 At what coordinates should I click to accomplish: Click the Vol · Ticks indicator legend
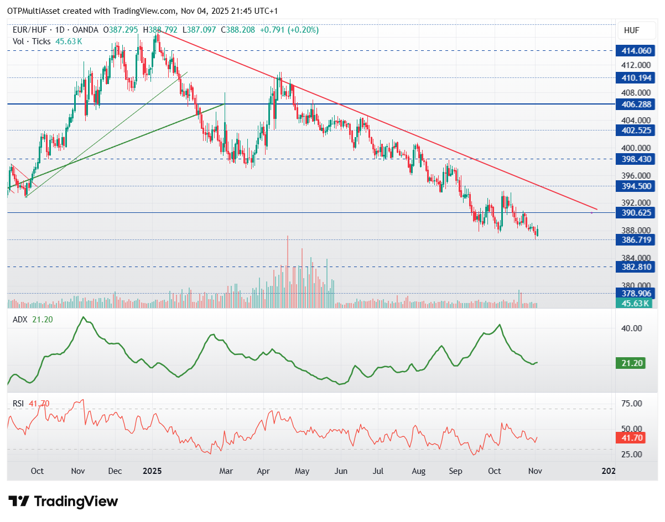(32, 41)
